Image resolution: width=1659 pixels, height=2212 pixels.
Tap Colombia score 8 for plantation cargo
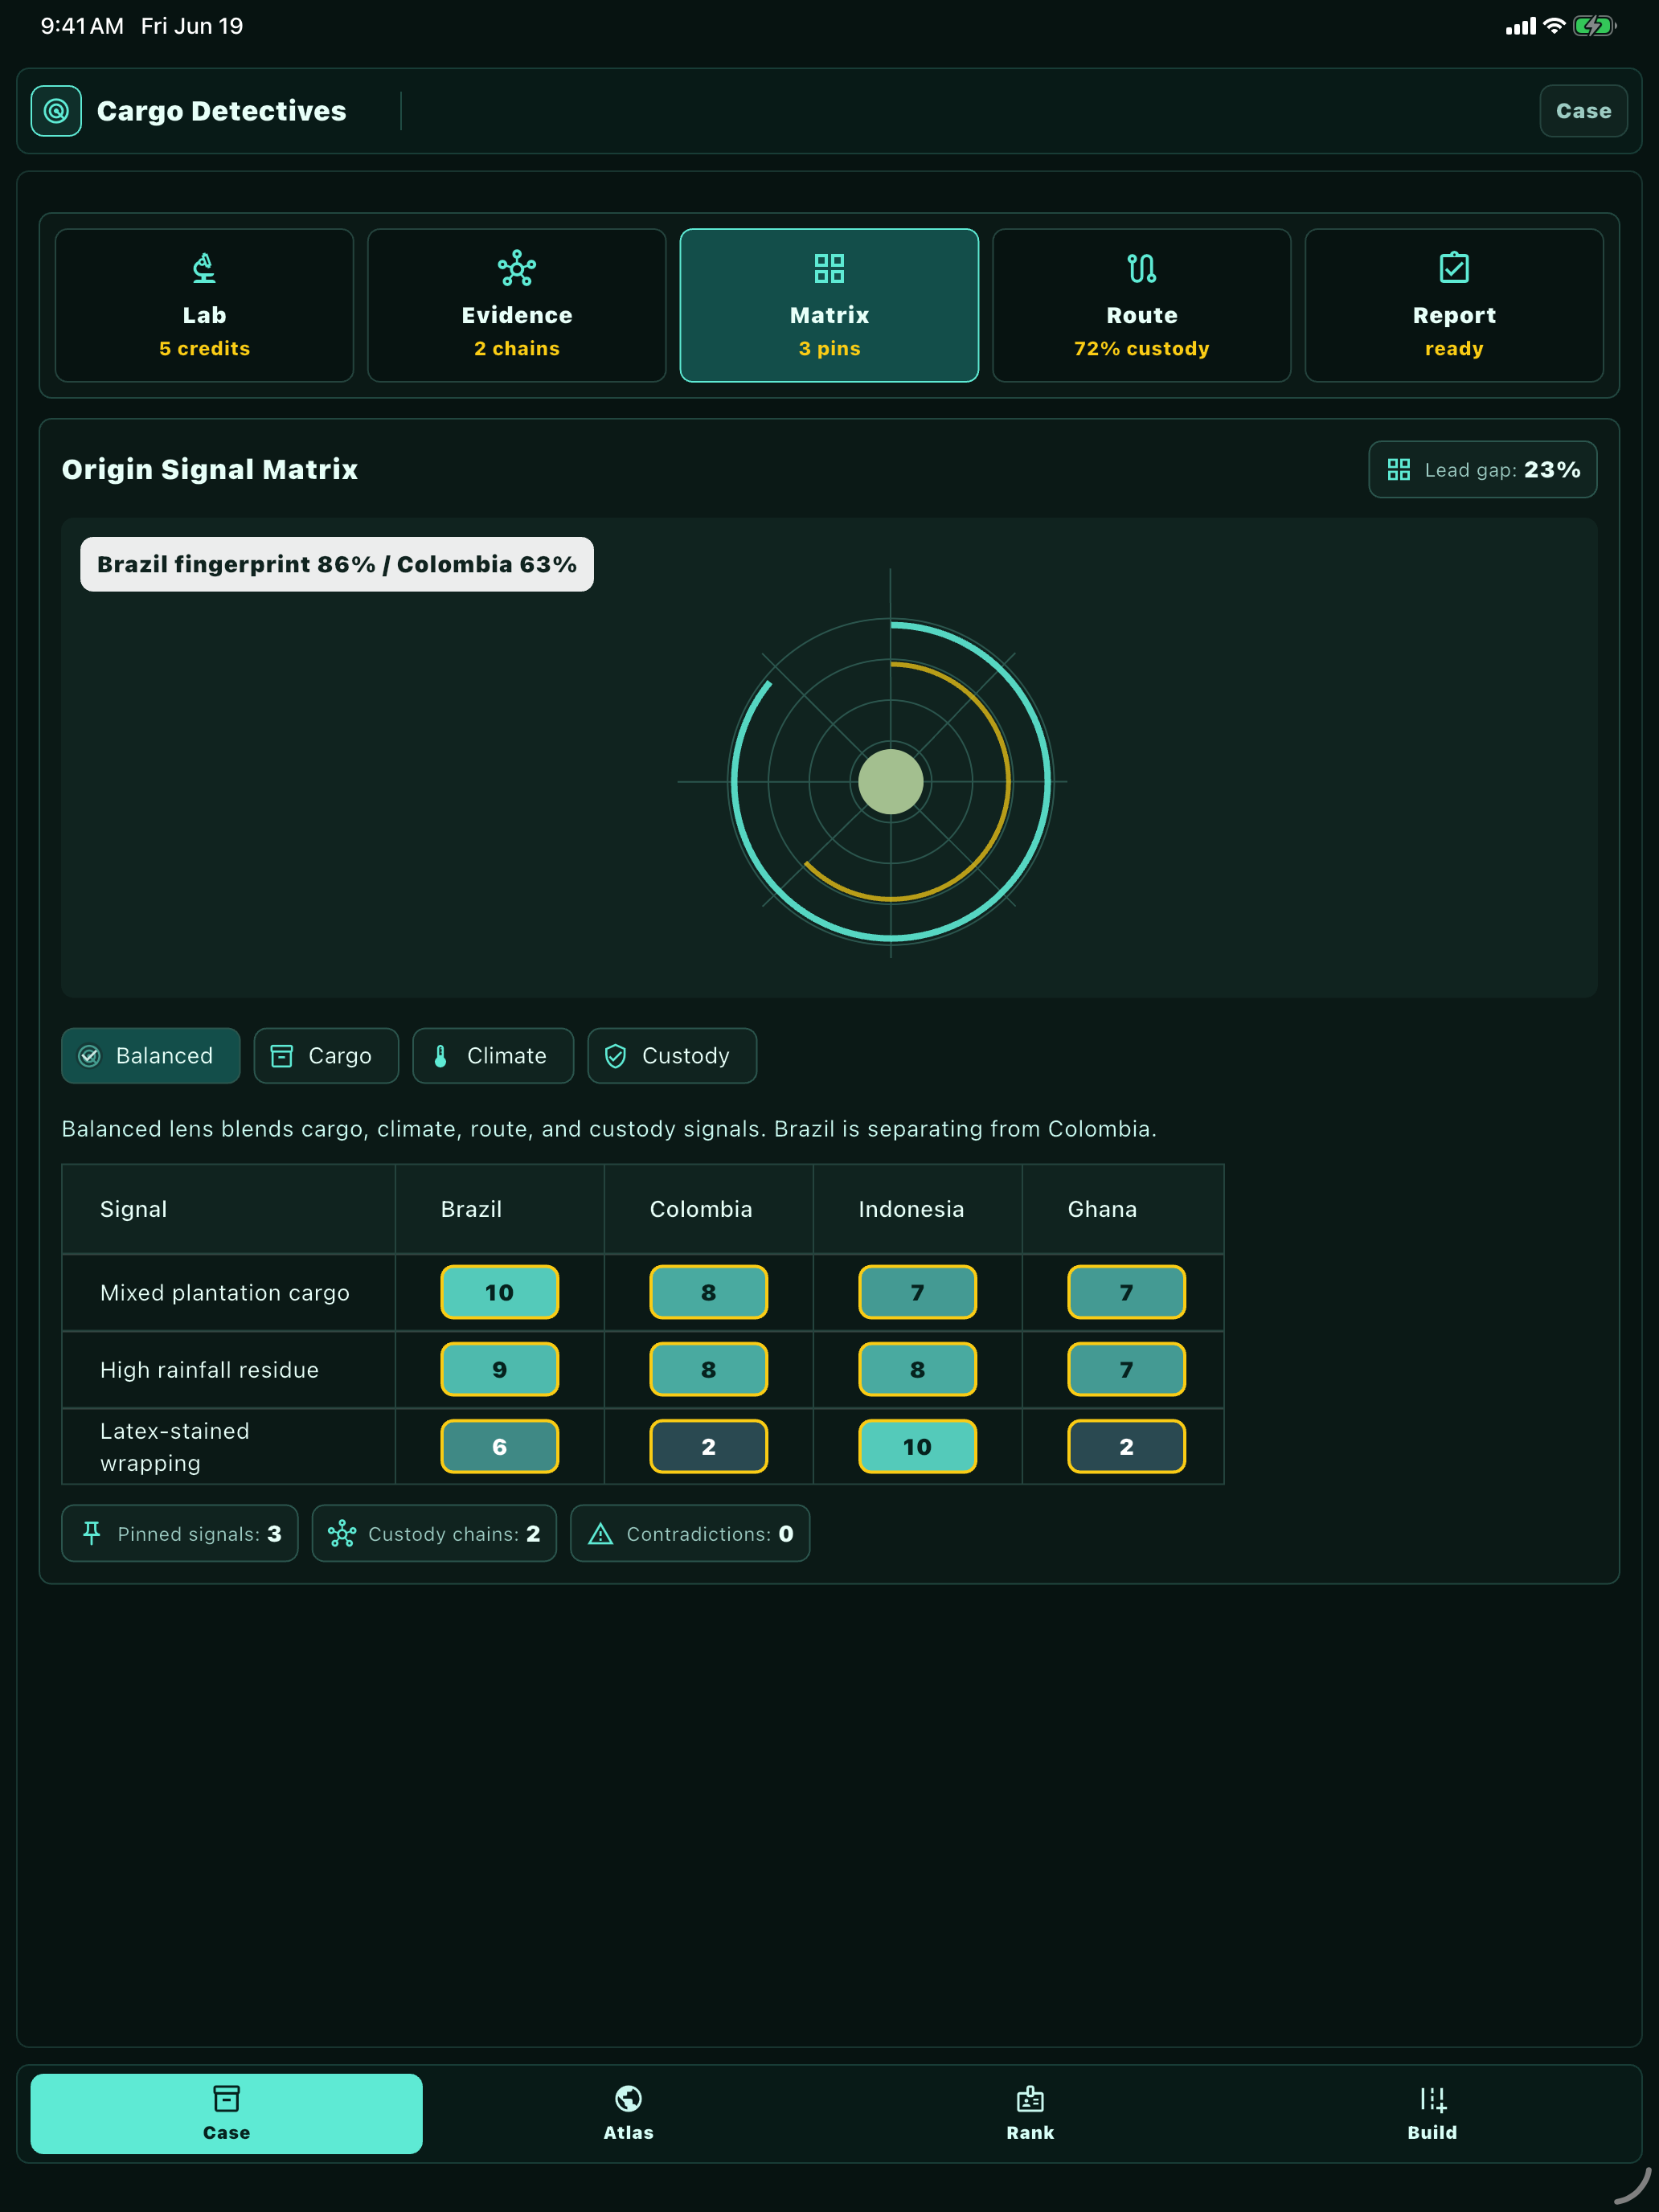(709, 1292)
